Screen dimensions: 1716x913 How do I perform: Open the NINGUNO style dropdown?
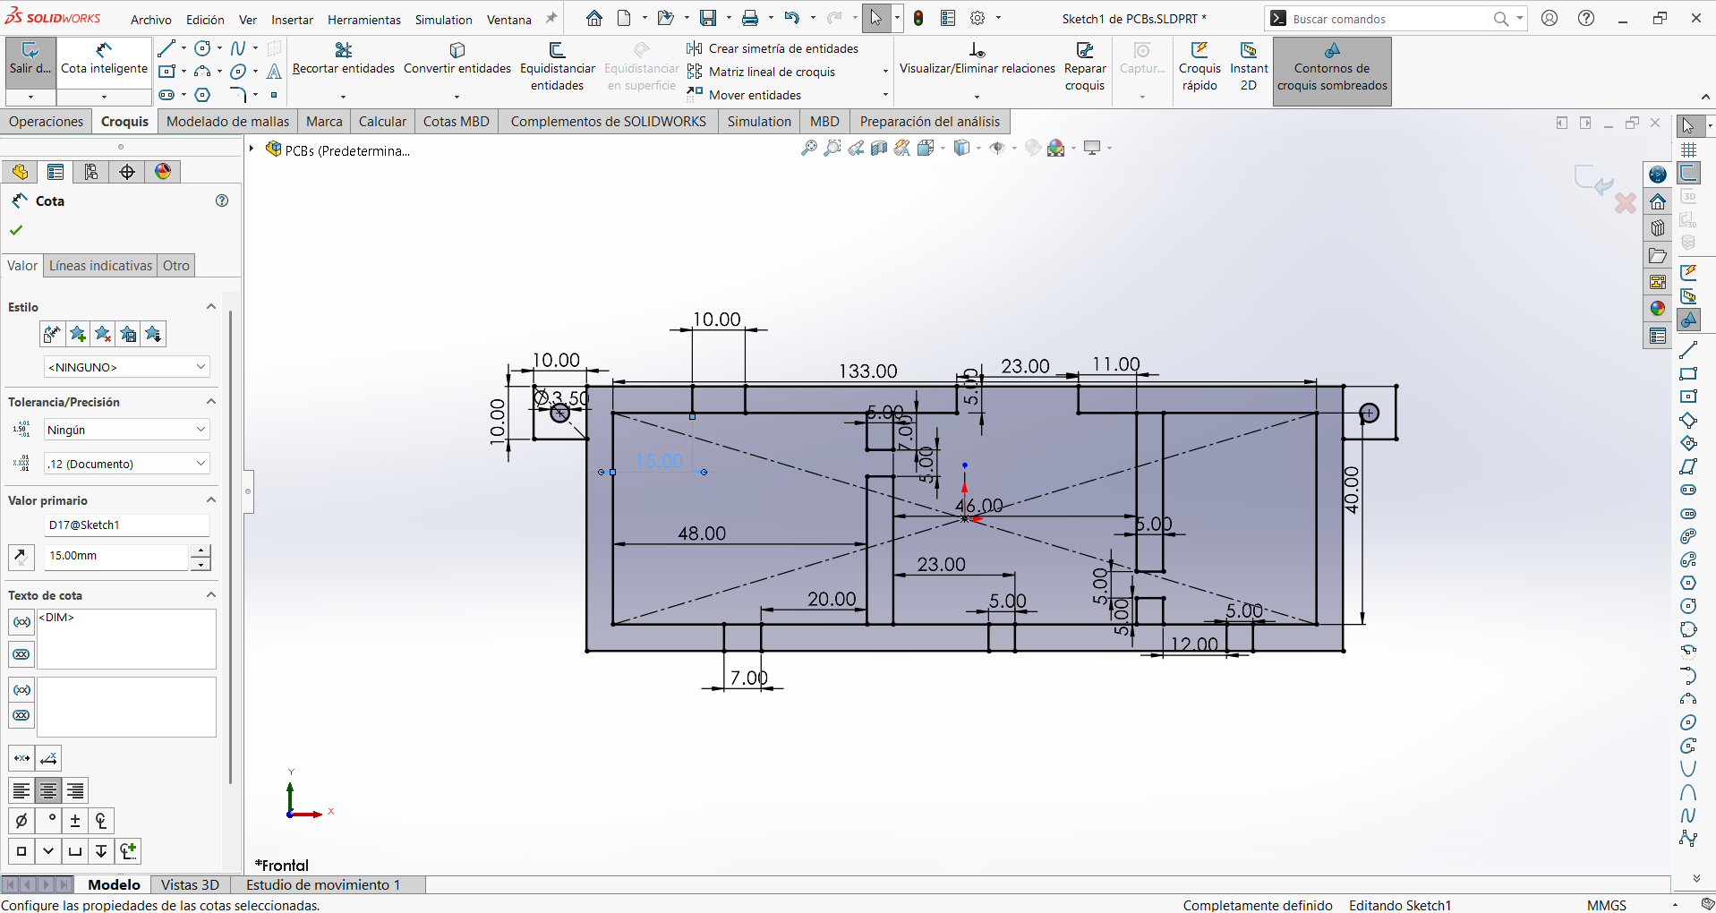click(126, 367)
